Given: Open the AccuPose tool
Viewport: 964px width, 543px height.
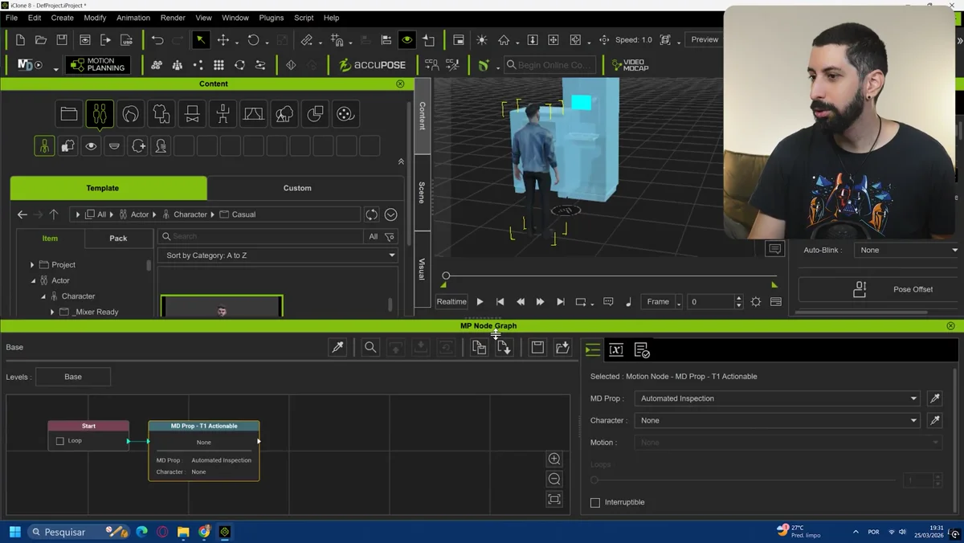Looking at the screenshot, I should [x=372, y=65].
